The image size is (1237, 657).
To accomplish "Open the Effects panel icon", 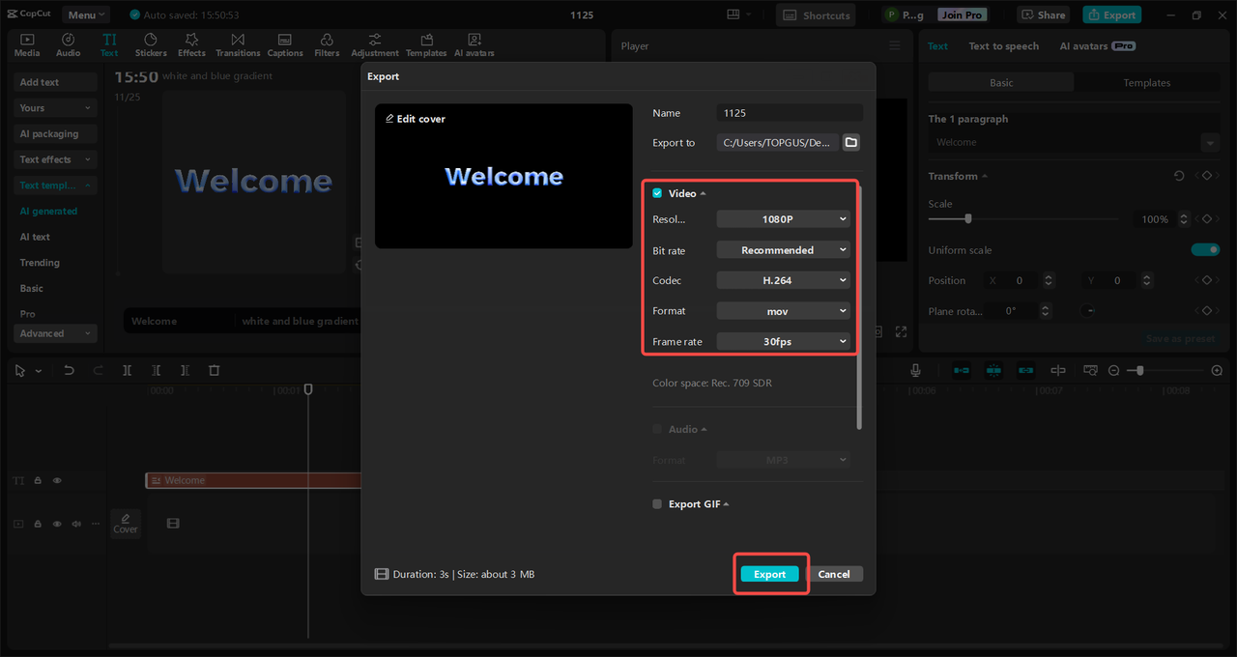I will [191, 44].
